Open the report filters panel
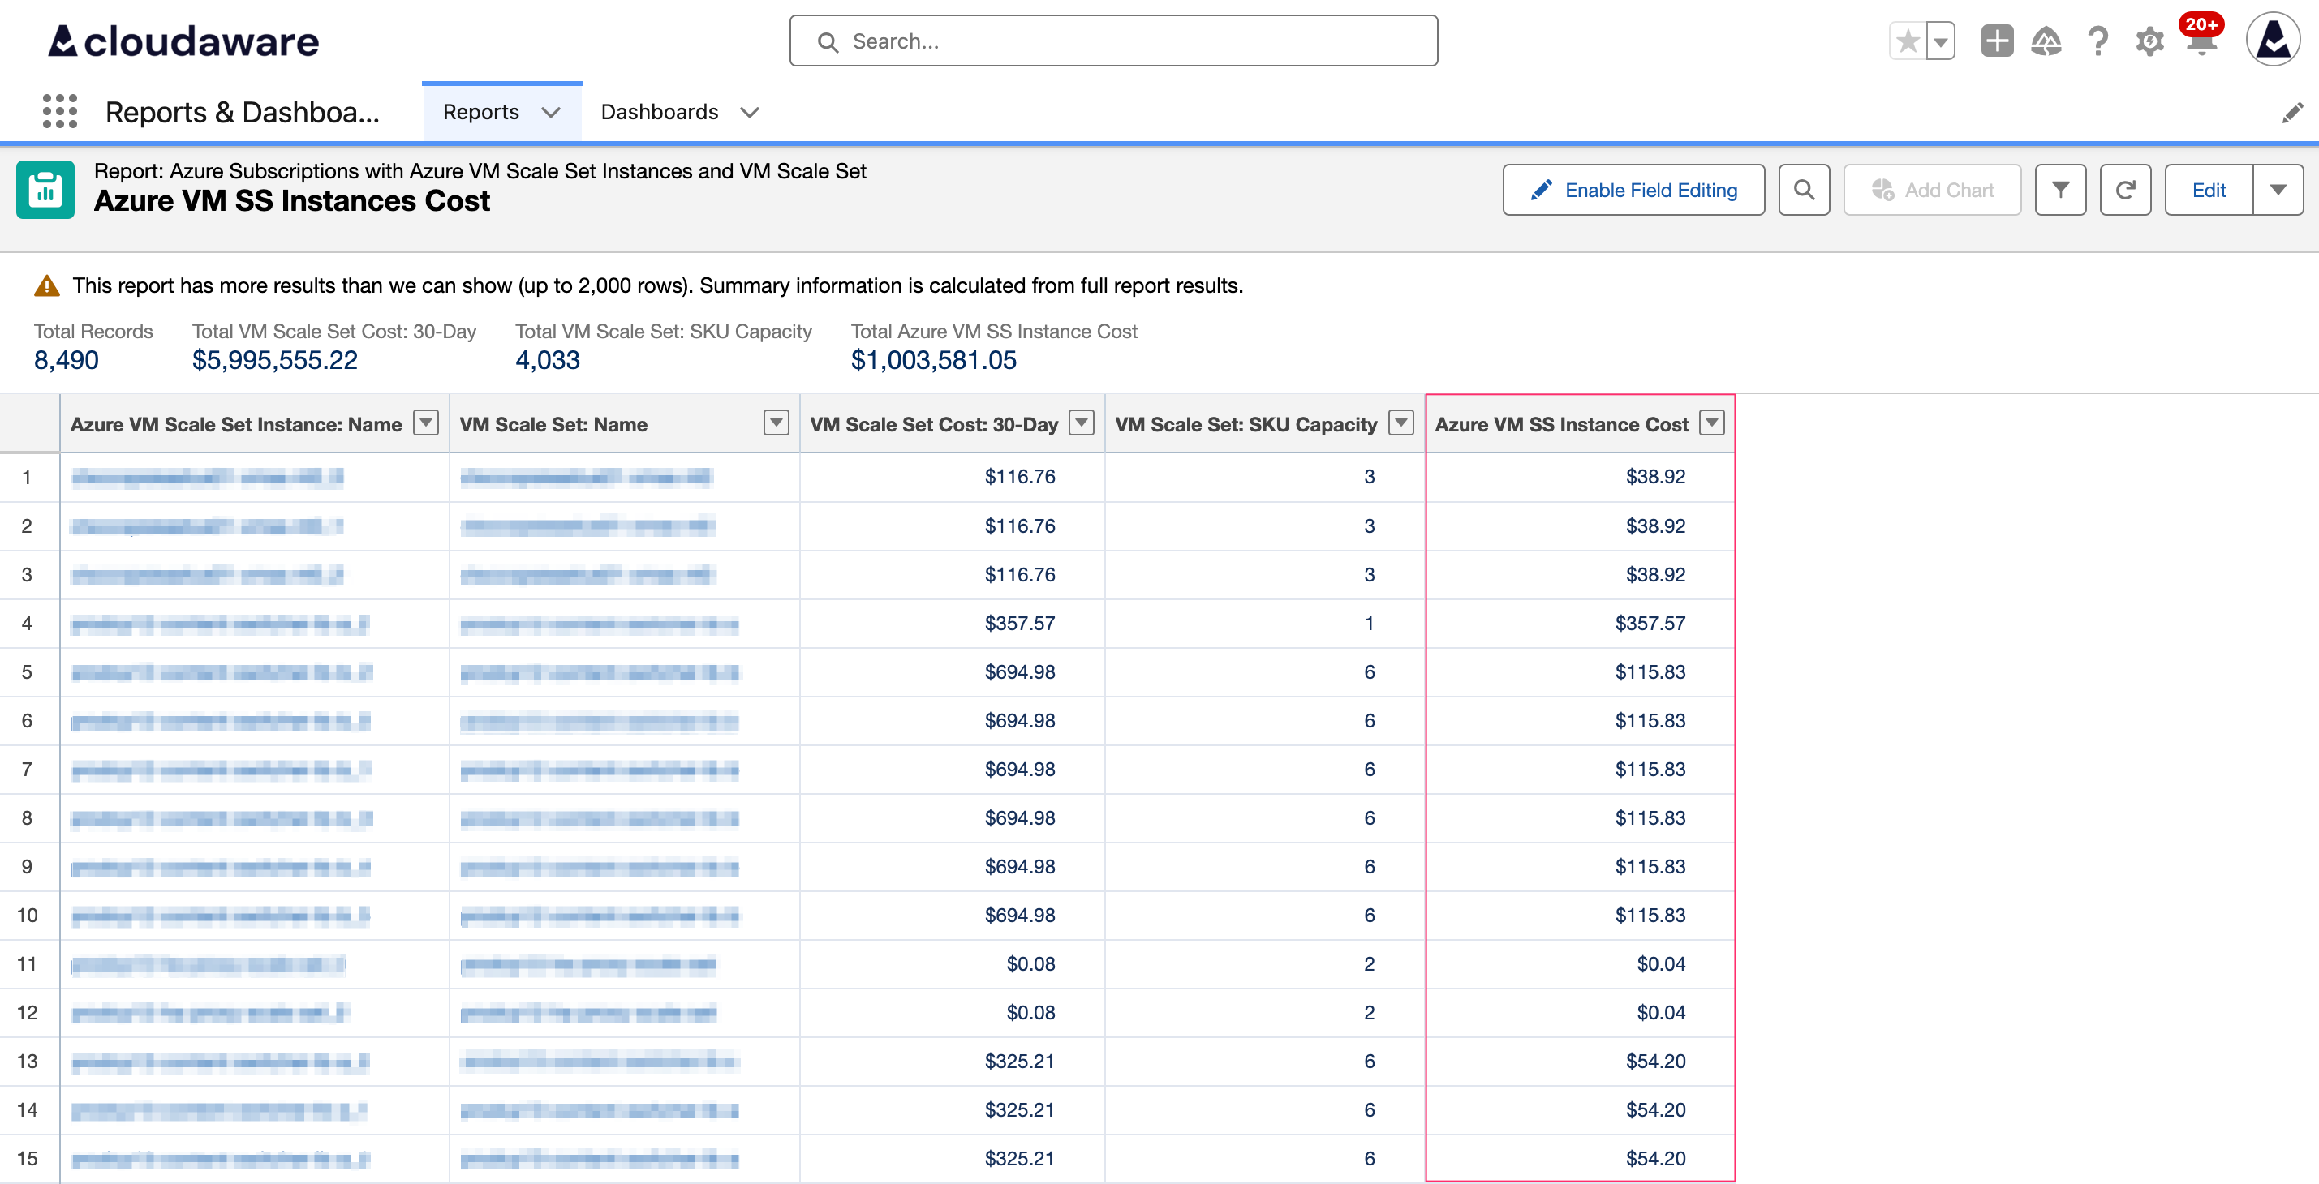Image resolution: width=2319 pixels, height=1184 pixels. click(x=2061, y=189)
